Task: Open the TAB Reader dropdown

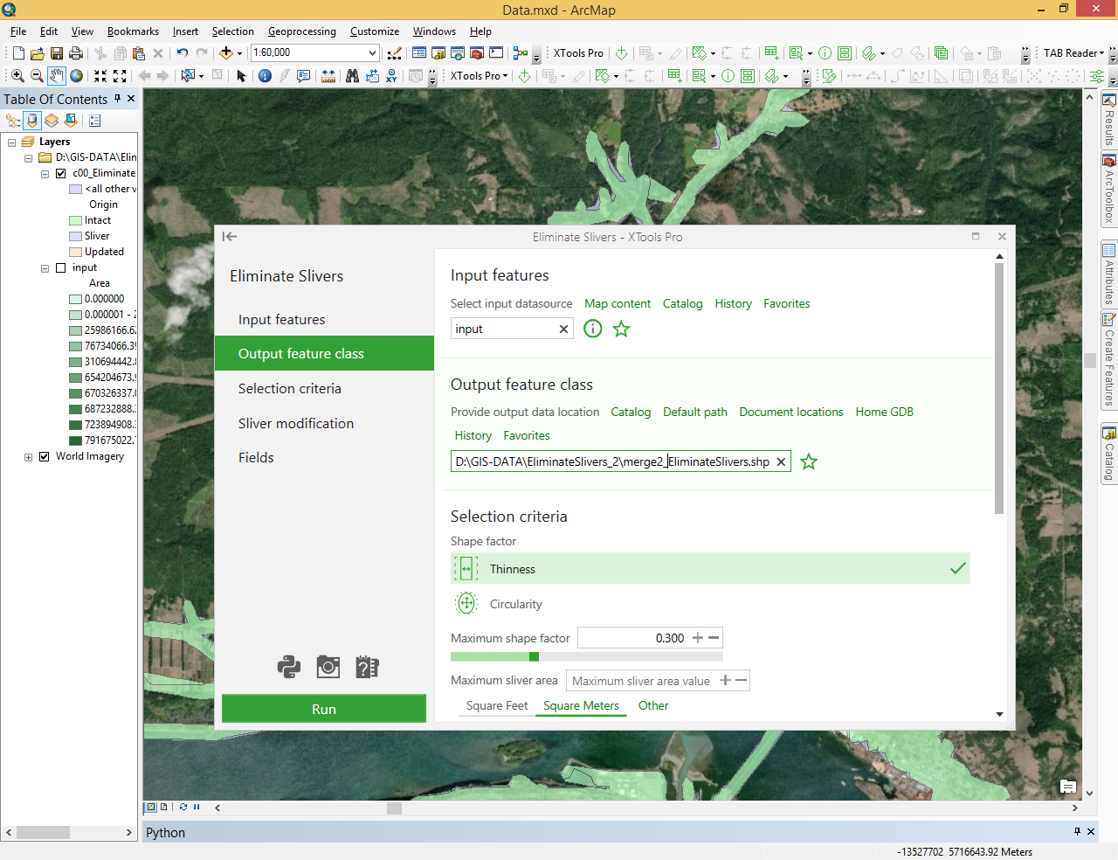Action: (x=1073, y=53)
